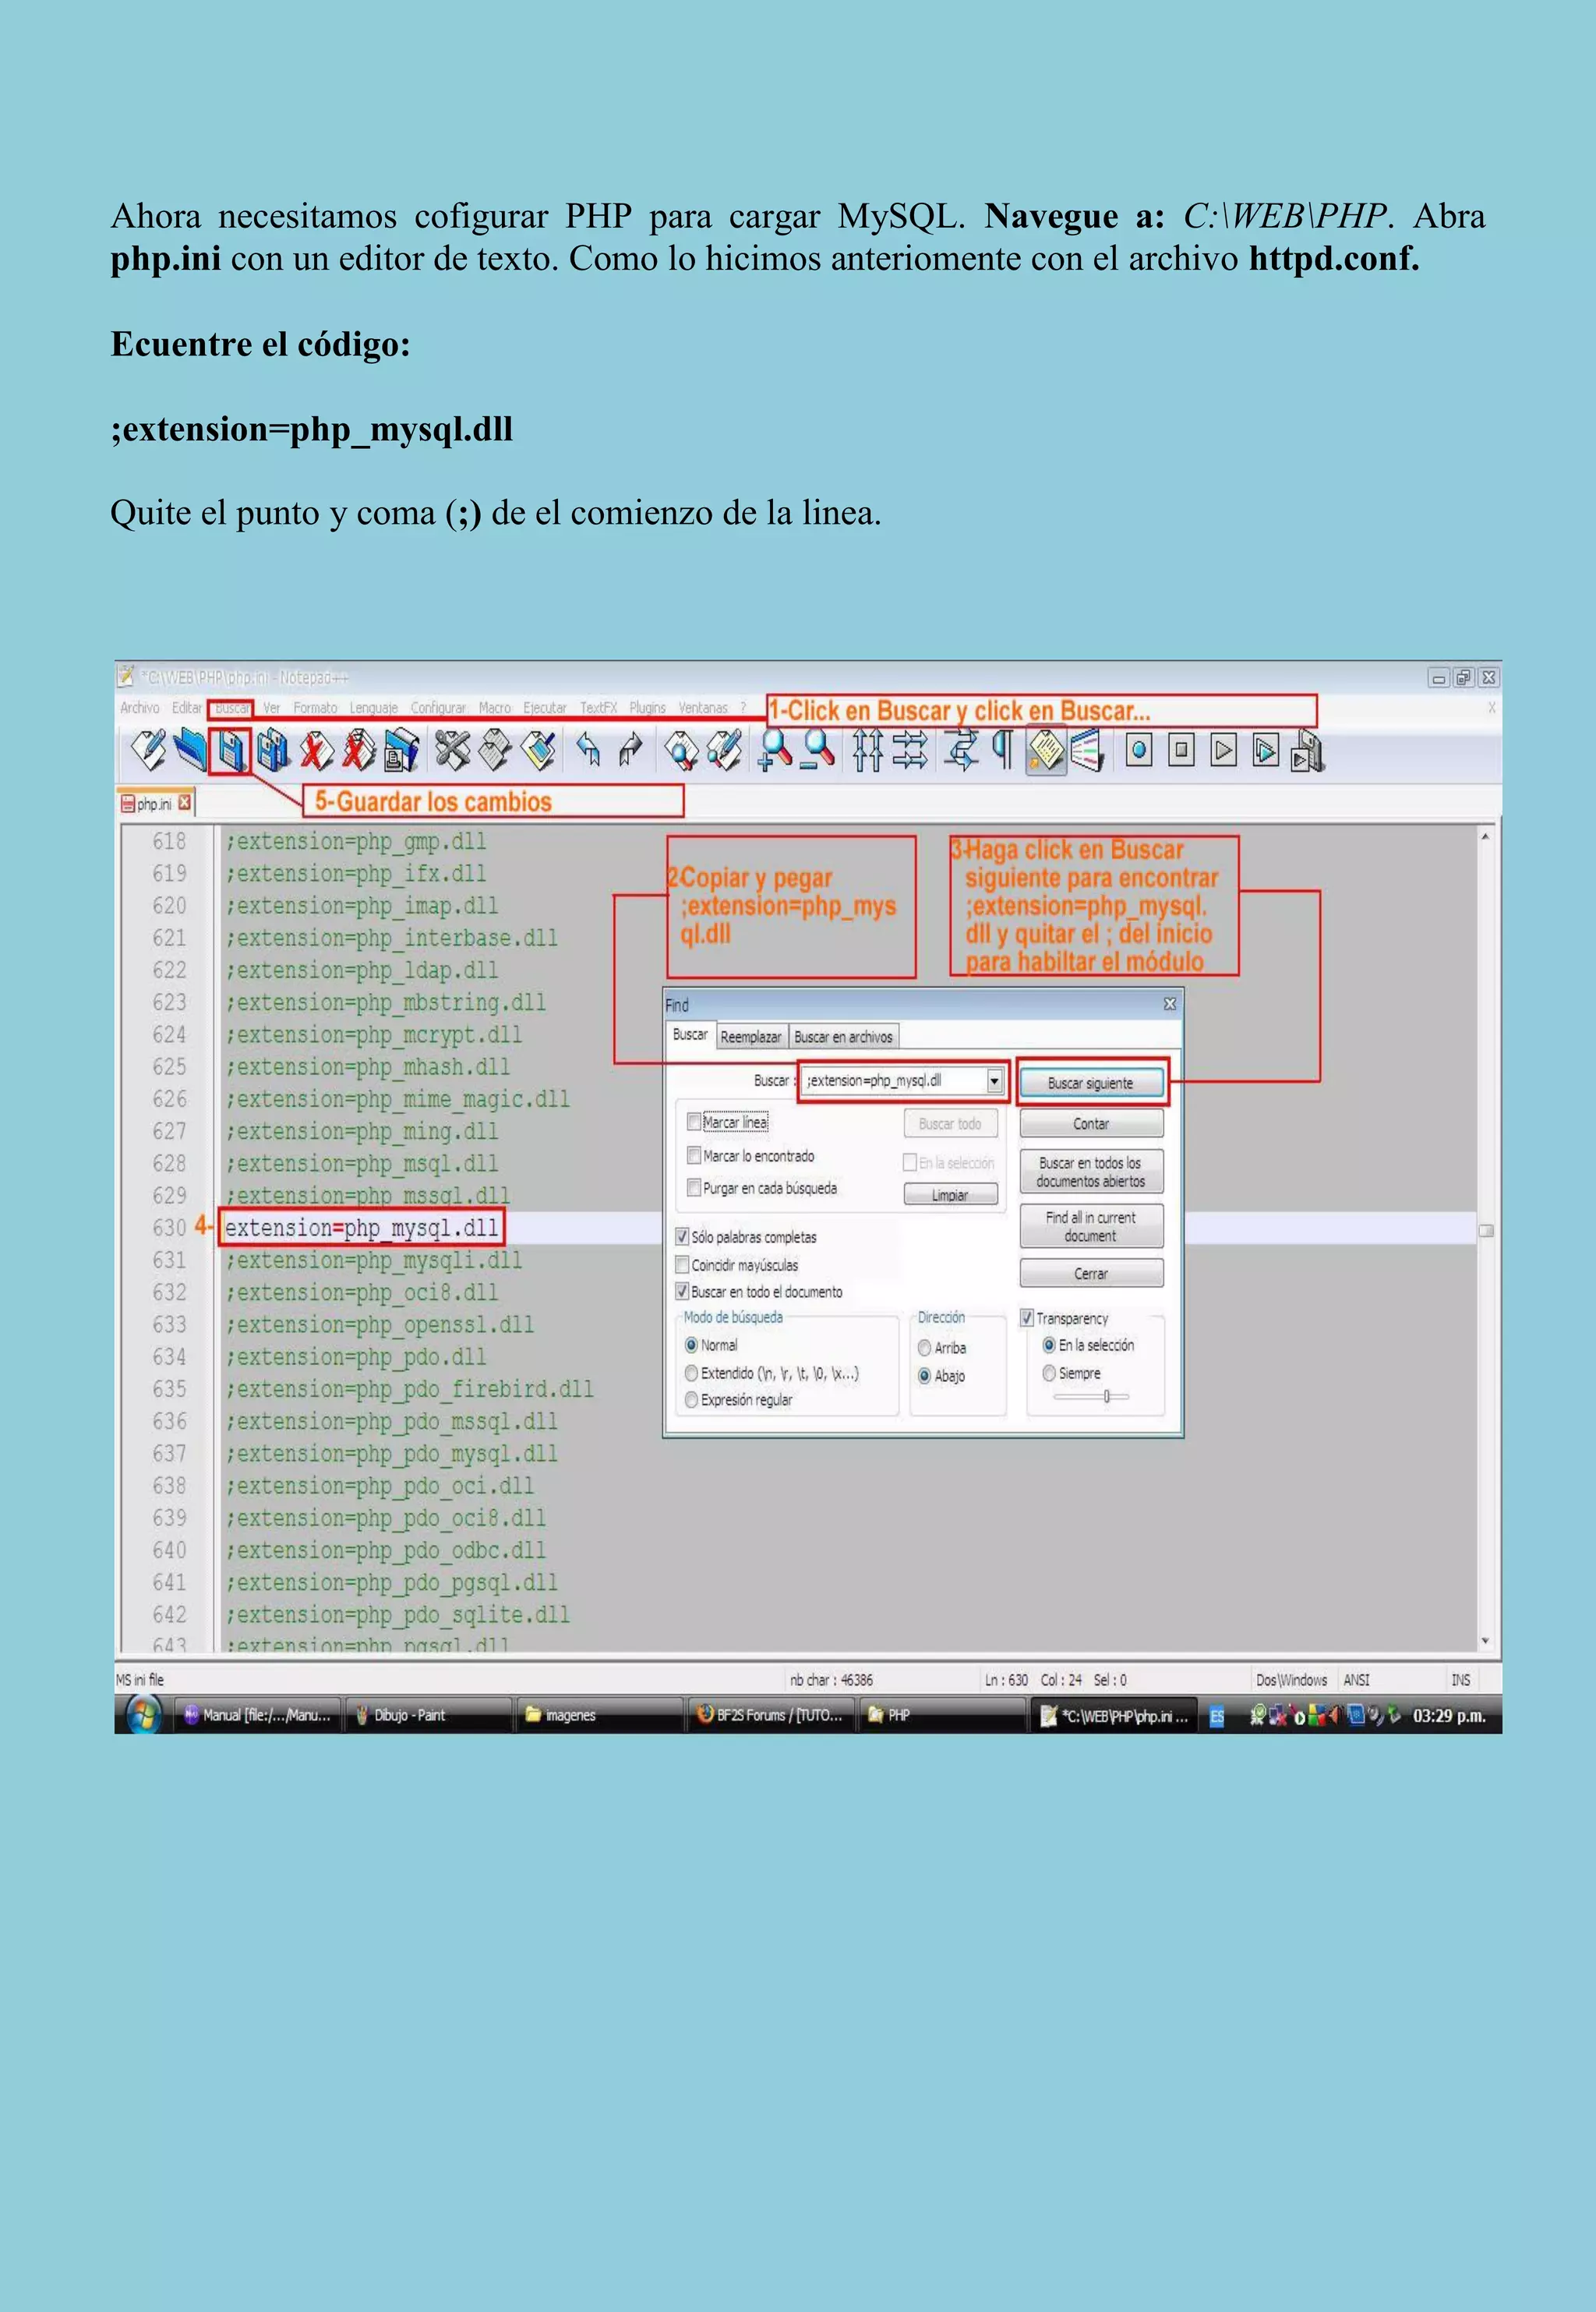Cut selection with the scissors icon

click(453, 750)
